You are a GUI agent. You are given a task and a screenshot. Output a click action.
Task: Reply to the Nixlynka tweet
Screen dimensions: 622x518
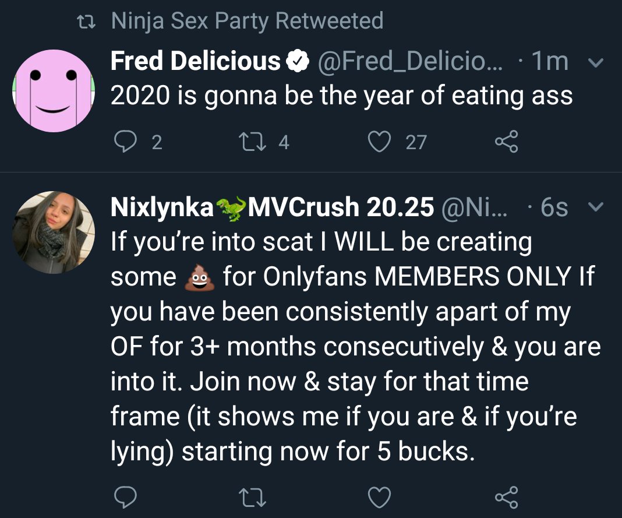click(x=123, y=497)
